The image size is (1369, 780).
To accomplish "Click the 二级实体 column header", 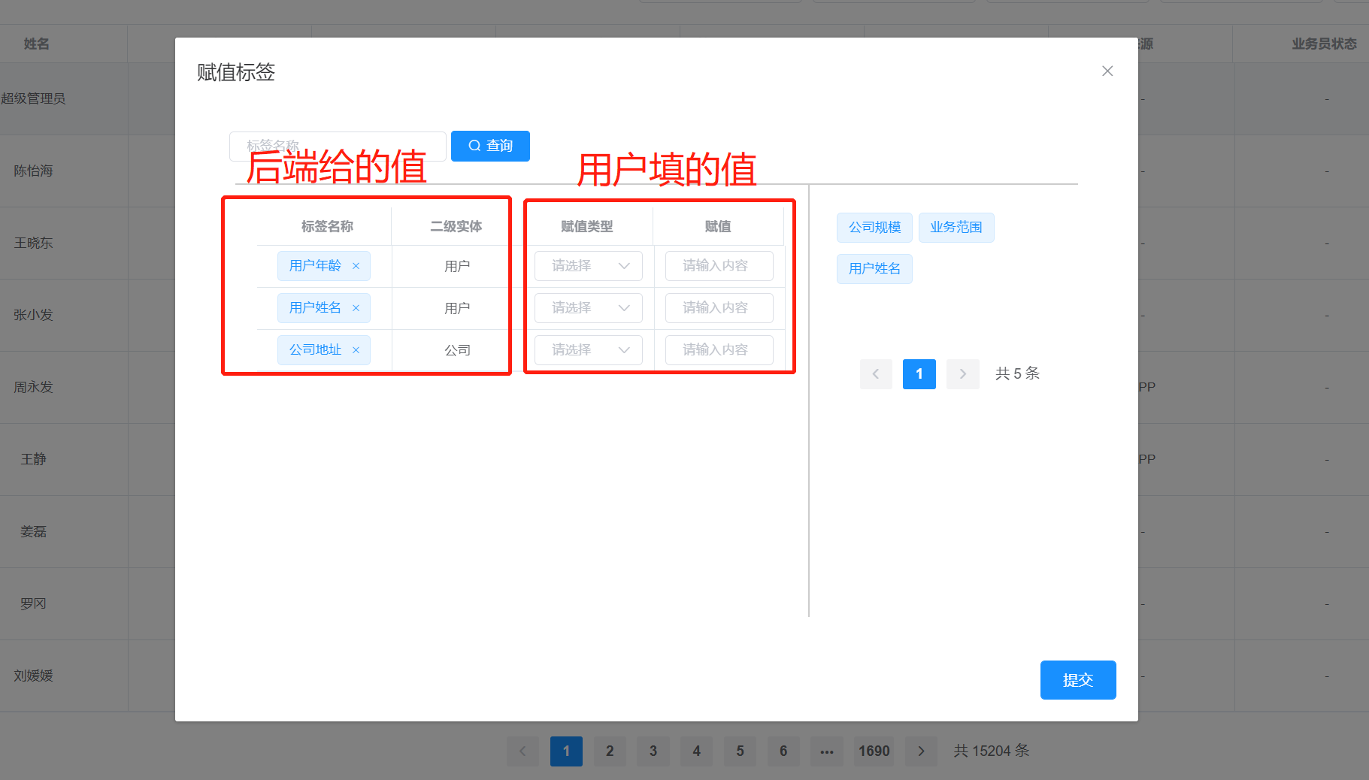I will pyautogui.click(x=456, y=227).
